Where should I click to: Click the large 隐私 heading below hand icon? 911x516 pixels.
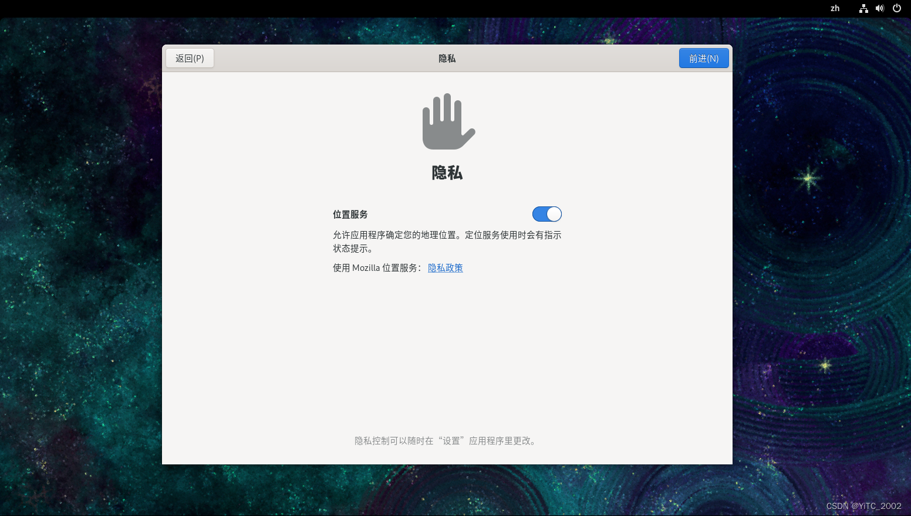447,173
